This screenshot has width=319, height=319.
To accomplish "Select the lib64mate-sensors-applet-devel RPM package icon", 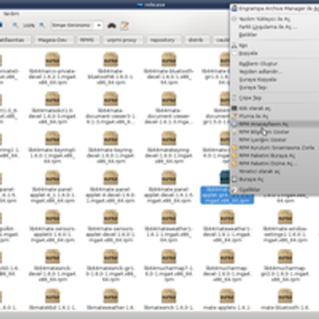I will click(111, 217).
